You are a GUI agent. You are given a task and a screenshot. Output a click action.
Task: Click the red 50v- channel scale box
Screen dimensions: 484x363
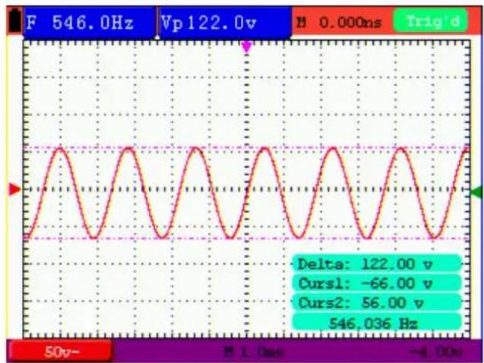60,352
